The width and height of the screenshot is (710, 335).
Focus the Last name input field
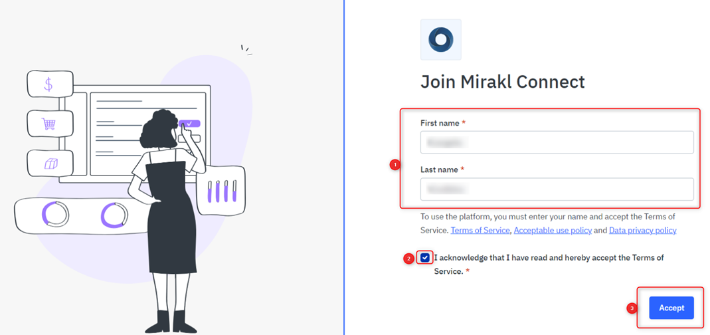[x=557, y=189]
